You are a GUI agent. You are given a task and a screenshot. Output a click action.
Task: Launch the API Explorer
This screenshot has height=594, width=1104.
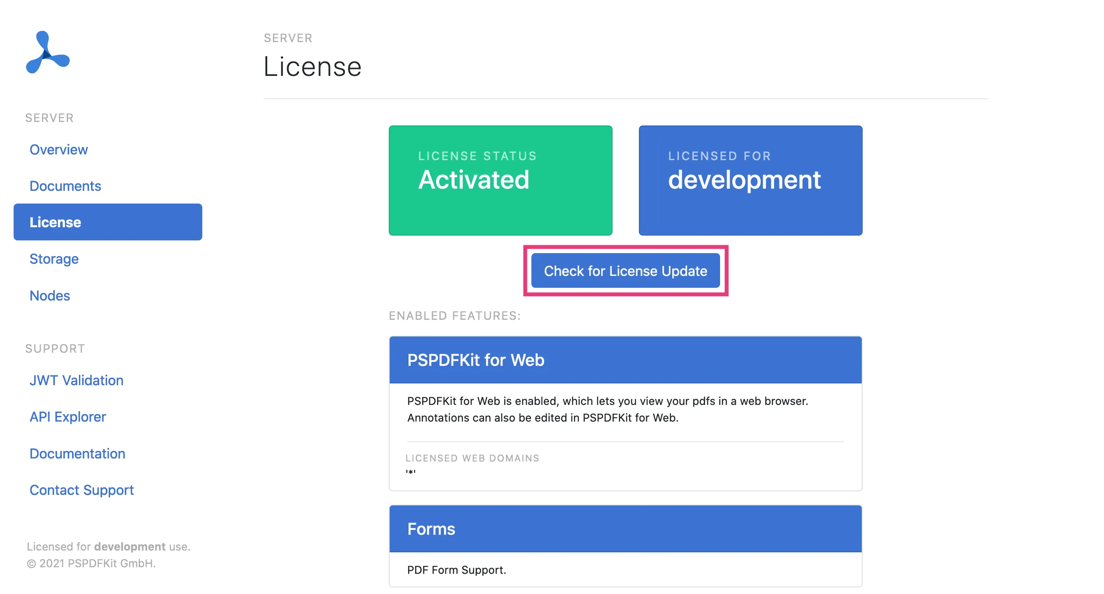click(68, 417)
